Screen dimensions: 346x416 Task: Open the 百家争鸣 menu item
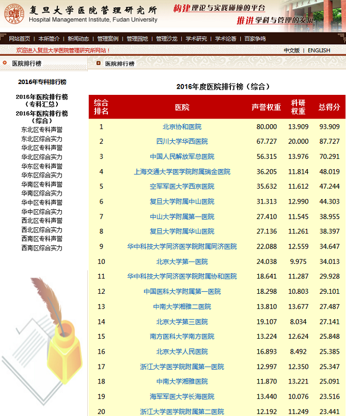255,39
